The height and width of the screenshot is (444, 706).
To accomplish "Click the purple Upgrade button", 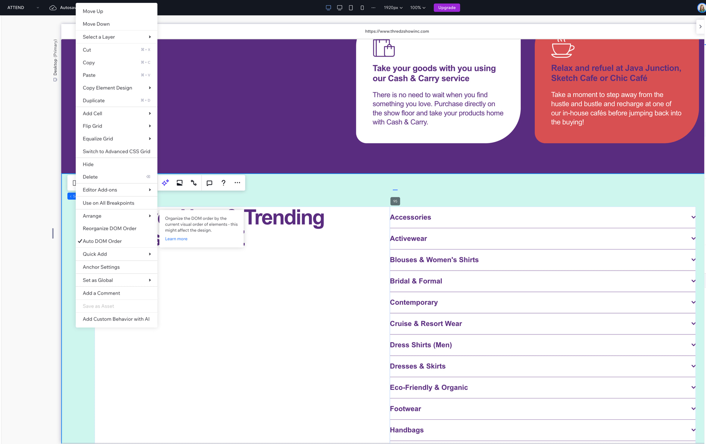I will pyautogui.click(x=447, y=8).
